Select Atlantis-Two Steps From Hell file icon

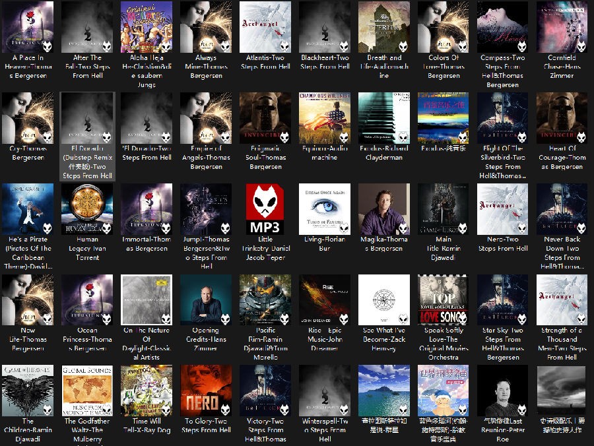coord(265,27)
